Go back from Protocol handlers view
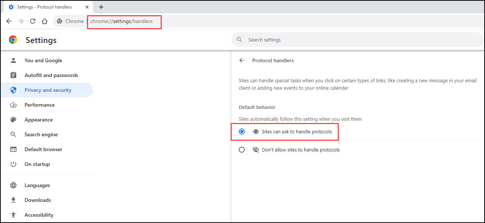 [x=242, y=60]
